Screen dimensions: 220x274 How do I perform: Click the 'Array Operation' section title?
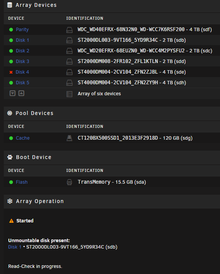click(x=40, y=201)
